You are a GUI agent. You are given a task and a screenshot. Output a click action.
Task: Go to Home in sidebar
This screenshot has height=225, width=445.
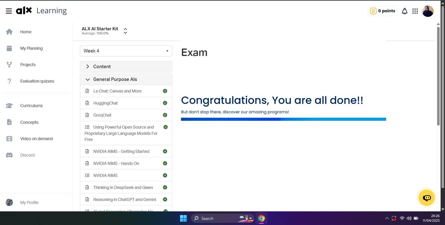[26, 32]
